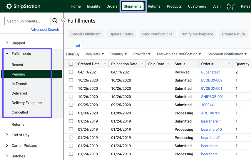Image resolution: width=251 pixels, height=160 pixels.
Task: Check the order 100044 row checkbox
Action: click(x=71, y=105)
